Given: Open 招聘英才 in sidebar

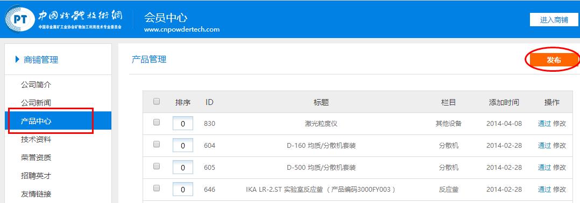Looking at the screenshot, I should click(x=36, y=176).
